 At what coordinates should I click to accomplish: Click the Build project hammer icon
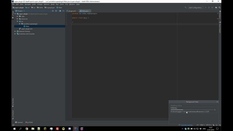click(x=185, y=7)
